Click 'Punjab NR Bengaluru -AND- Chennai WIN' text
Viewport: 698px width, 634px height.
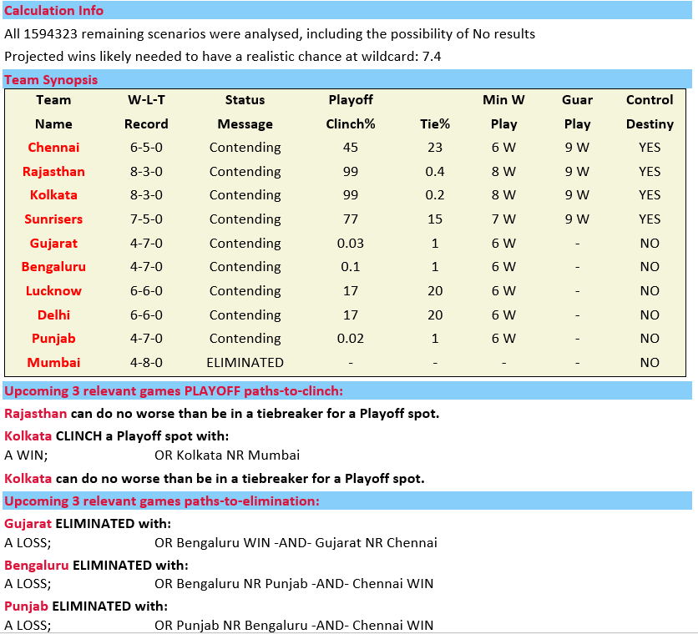click(305, 625)
